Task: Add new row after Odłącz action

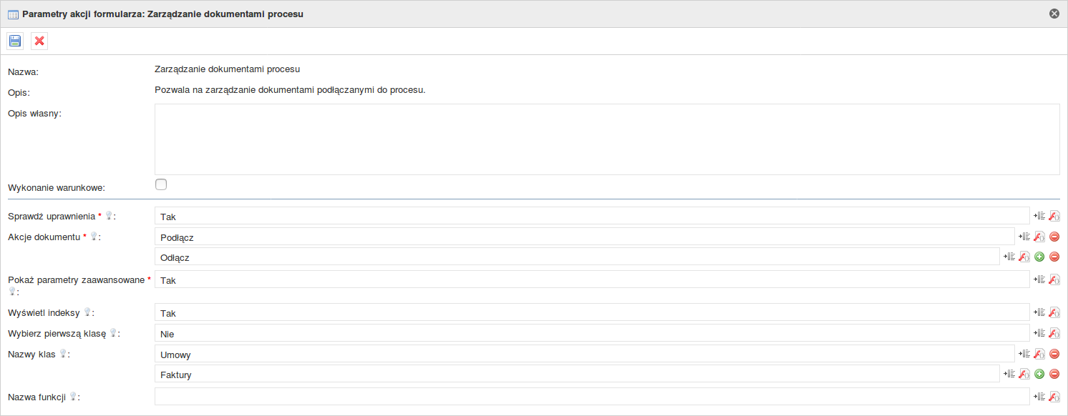Action: pos(1039,257)
